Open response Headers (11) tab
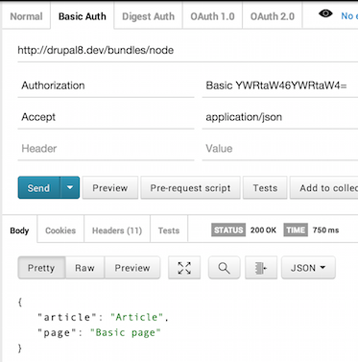358x362 pixels. [117, 230]
